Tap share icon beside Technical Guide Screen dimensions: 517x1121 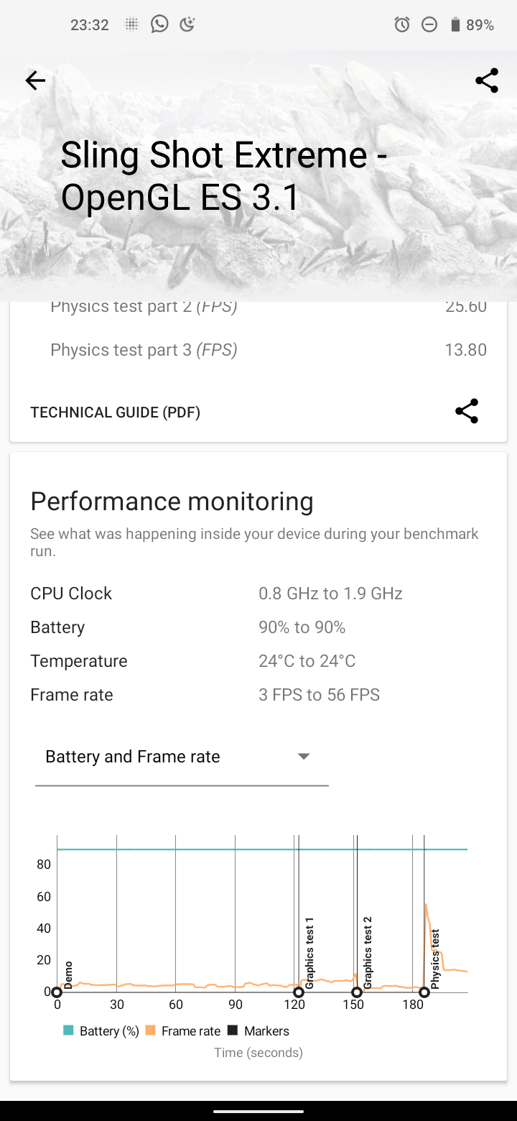(467, 412)
